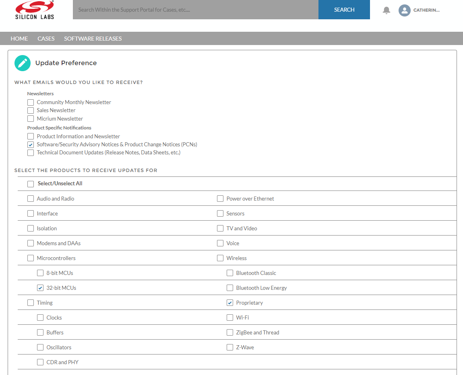The height and width of the screenshot is (375, 463).
Task: Toggle the Select/Unselect All checkbox
Action: (30, 184)
